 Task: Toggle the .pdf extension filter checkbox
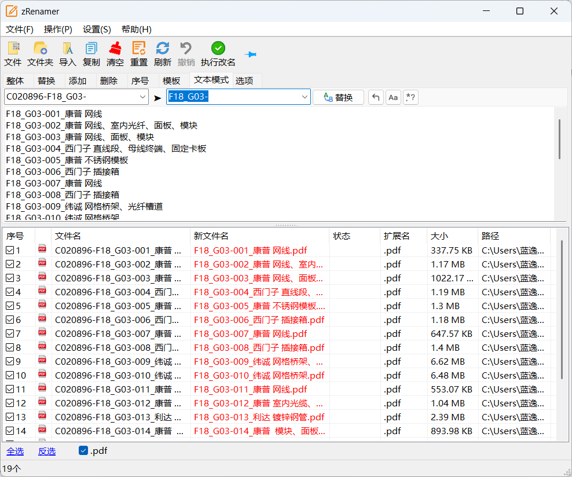(82, 450)
